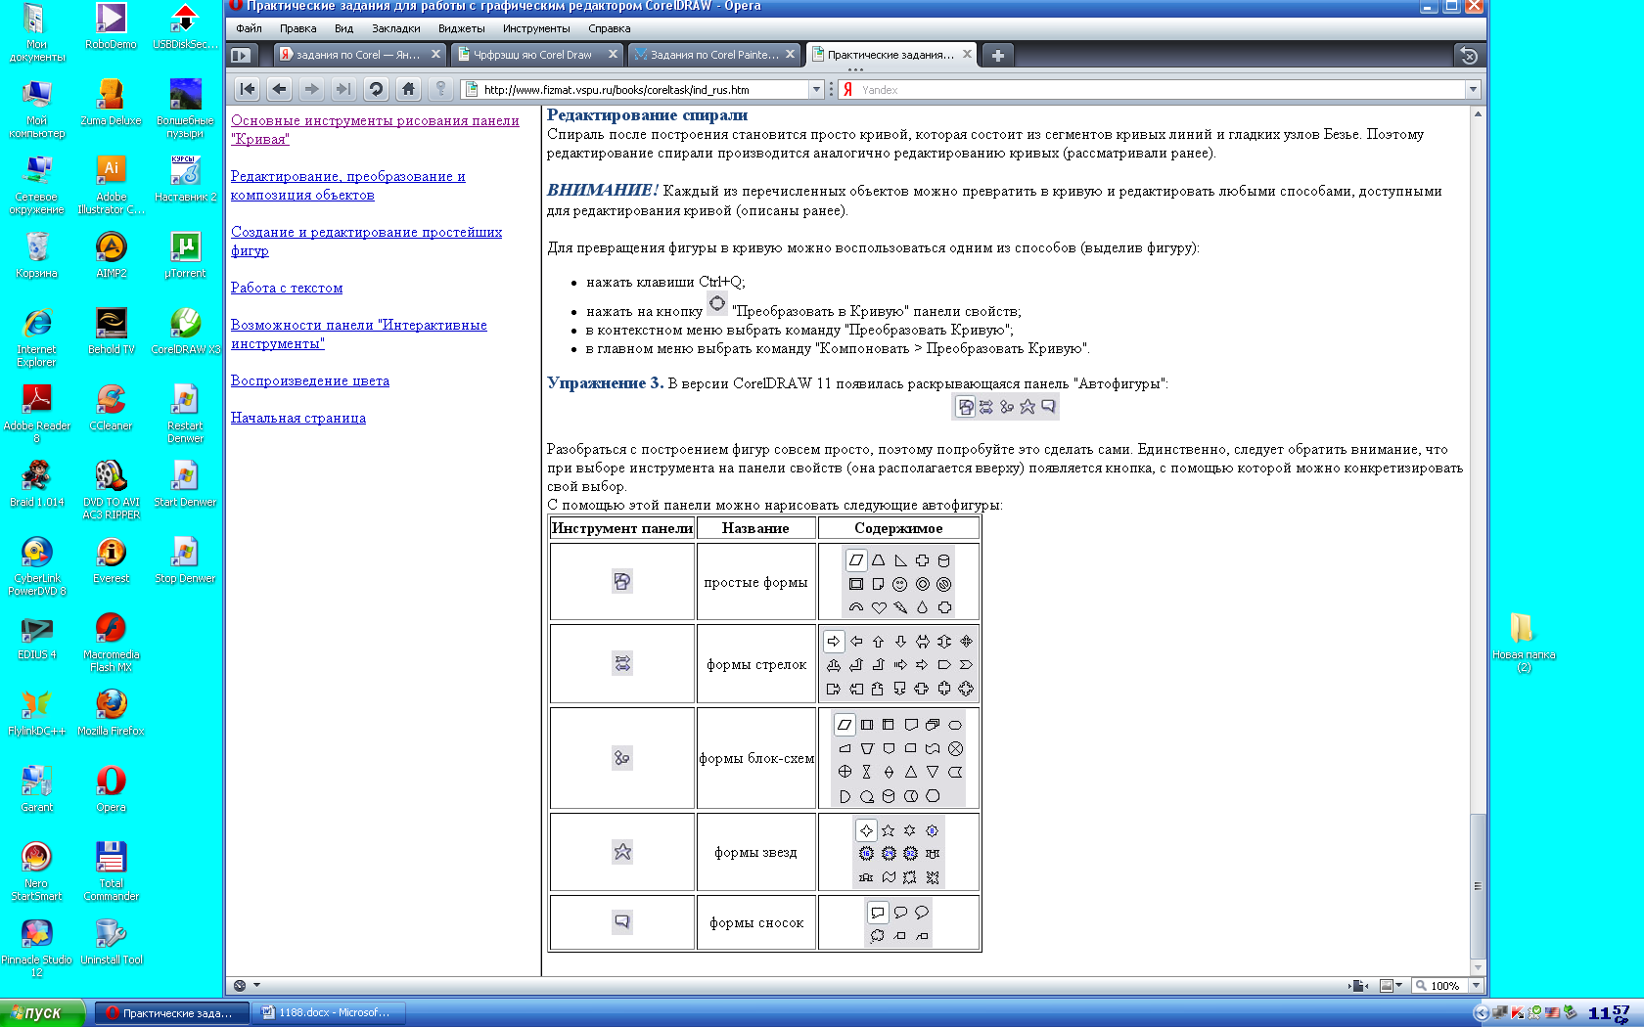This screenshot has height=1027, width=1644.
Task: Open the Закладки menu
Action: click(395, 28)
